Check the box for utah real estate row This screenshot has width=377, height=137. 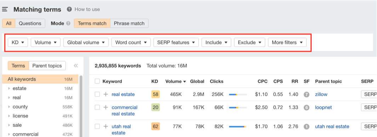click(97, 126)
